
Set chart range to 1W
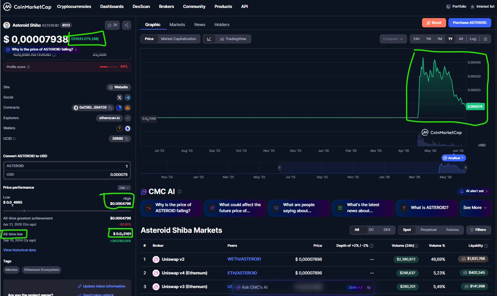(428, 39)
